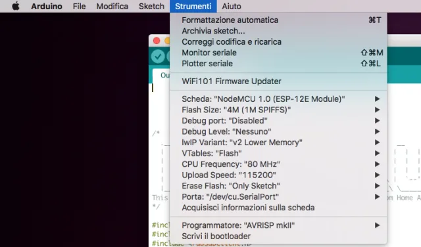Viewport: 421px width, 247px height.
Task: Expand Programmatore AVRISP mkII submenu
Action: coord(278,225)
